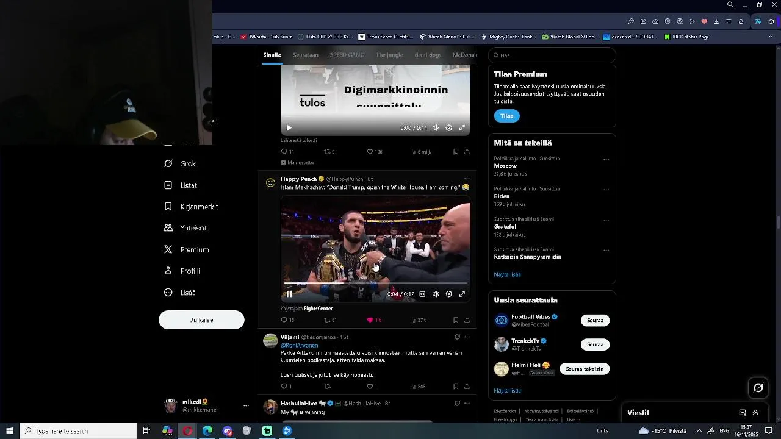Open account menu next to mikedi
The width and height of the screenshot is (781, 439).
[246, 405]
